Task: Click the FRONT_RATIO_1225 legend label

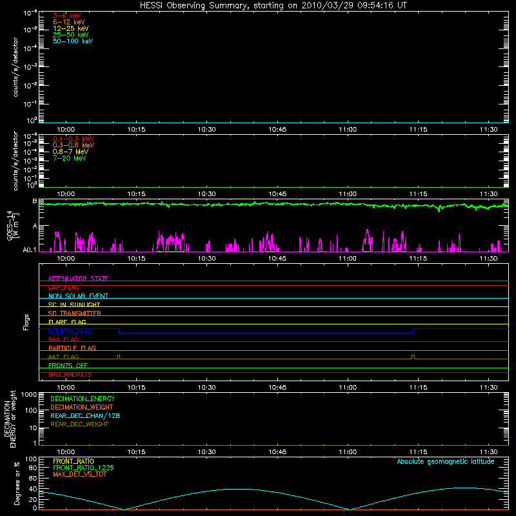Action: (x=83, y=468)
